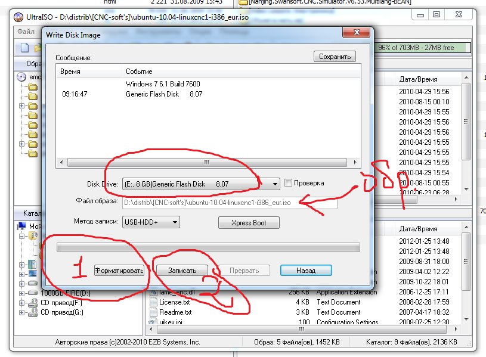Click the Файл образа path field

click(x=230, y=203)
